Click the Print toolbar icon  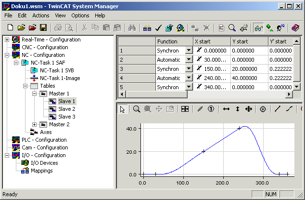click(58, 28)
